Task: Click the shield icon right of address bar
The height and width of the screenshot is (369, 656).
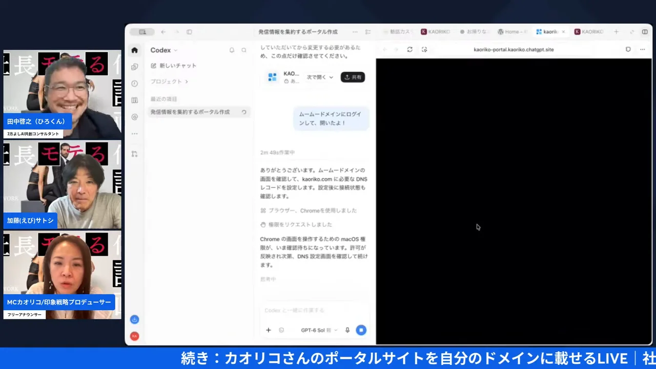Action: 628,50
